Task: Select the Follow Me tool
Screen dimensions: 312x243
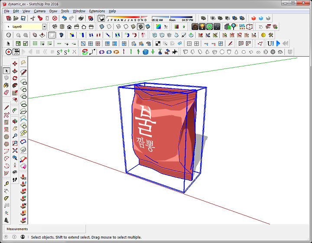Action: pos(15,85)
